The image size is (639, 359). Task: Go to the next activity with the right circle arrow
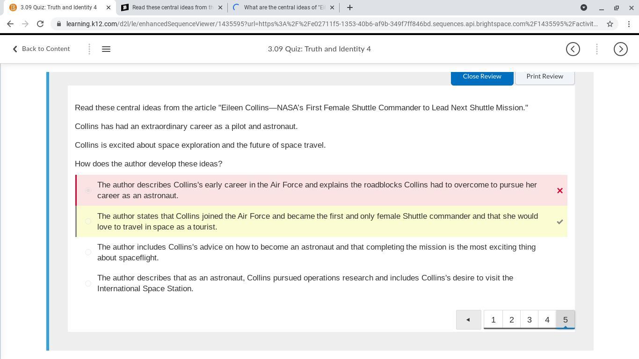[x=621, y=49]
